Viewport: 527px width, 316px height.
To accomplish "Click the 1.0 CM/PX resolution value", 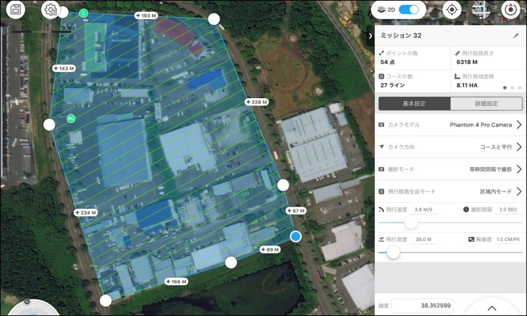I will tap(508, 240).
